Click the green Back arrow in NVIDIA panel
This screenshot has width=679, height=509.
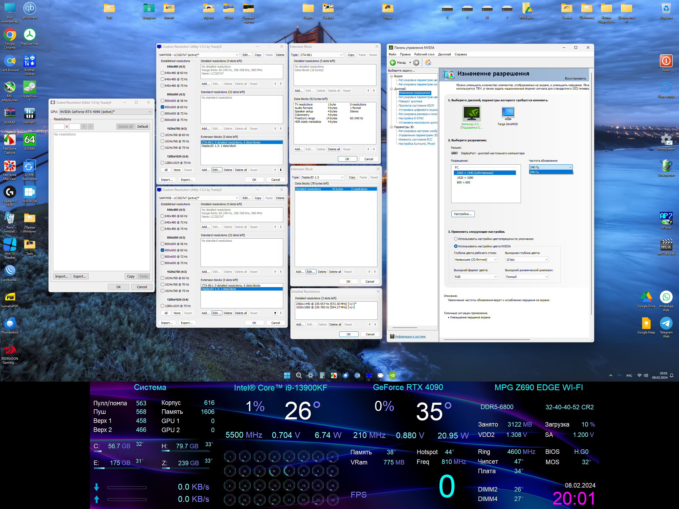[393, 63]
